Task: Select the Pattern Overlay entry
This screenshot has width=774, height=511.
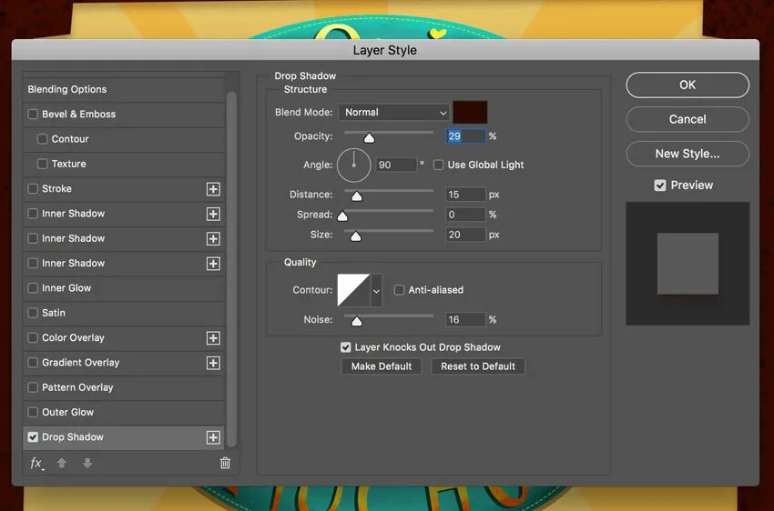Action: [x=124, y=387]
